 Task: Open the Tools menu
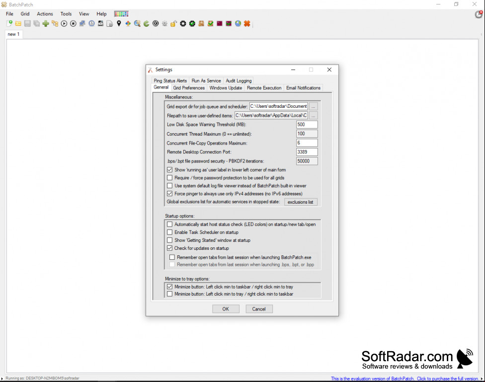pyautogui.click(x=66, y=14)
